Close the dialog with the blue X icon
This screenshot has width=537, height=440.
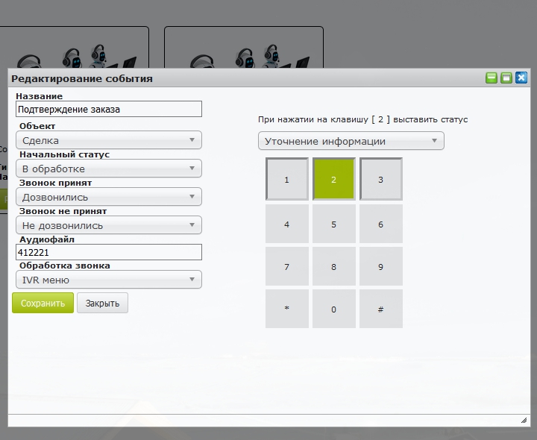coord(521,78)
